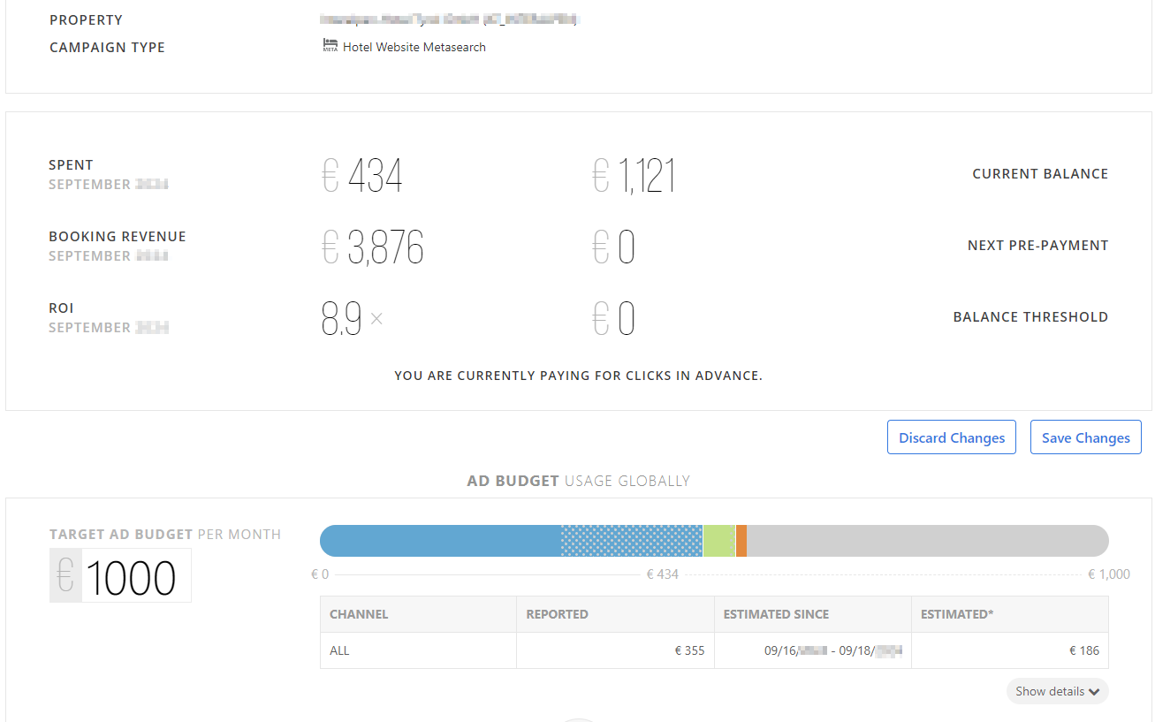
Task: Click the Discard Changes button
Action: click(951, 437)
